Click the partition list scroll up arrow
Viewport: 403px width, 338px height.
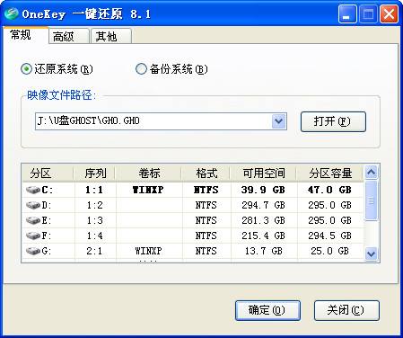coord(371,172)
